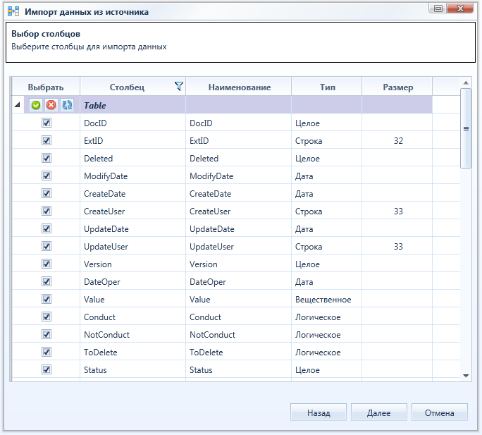The image size is (482, 435).
Task: Uncheck the DocID column checkbox
Action: click(x=47, y=123)
